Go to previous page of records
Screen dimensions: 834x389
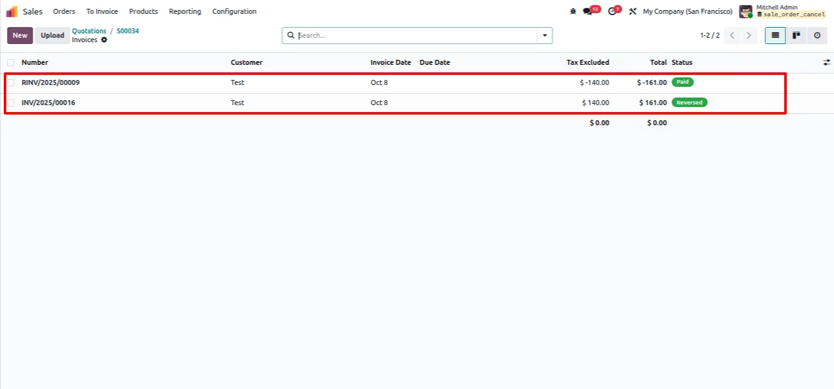(732, 35)
